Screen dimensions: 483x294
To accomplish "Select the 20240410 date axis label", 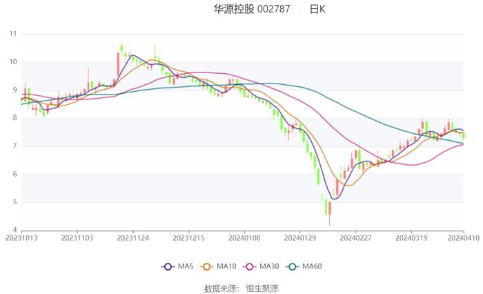I will [463, 238].
